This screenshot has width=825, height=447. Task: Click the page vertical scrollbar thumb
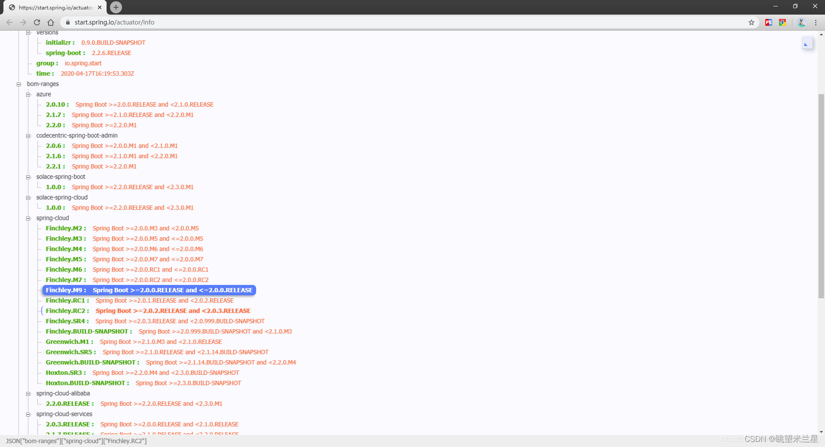tap(821, 196)
